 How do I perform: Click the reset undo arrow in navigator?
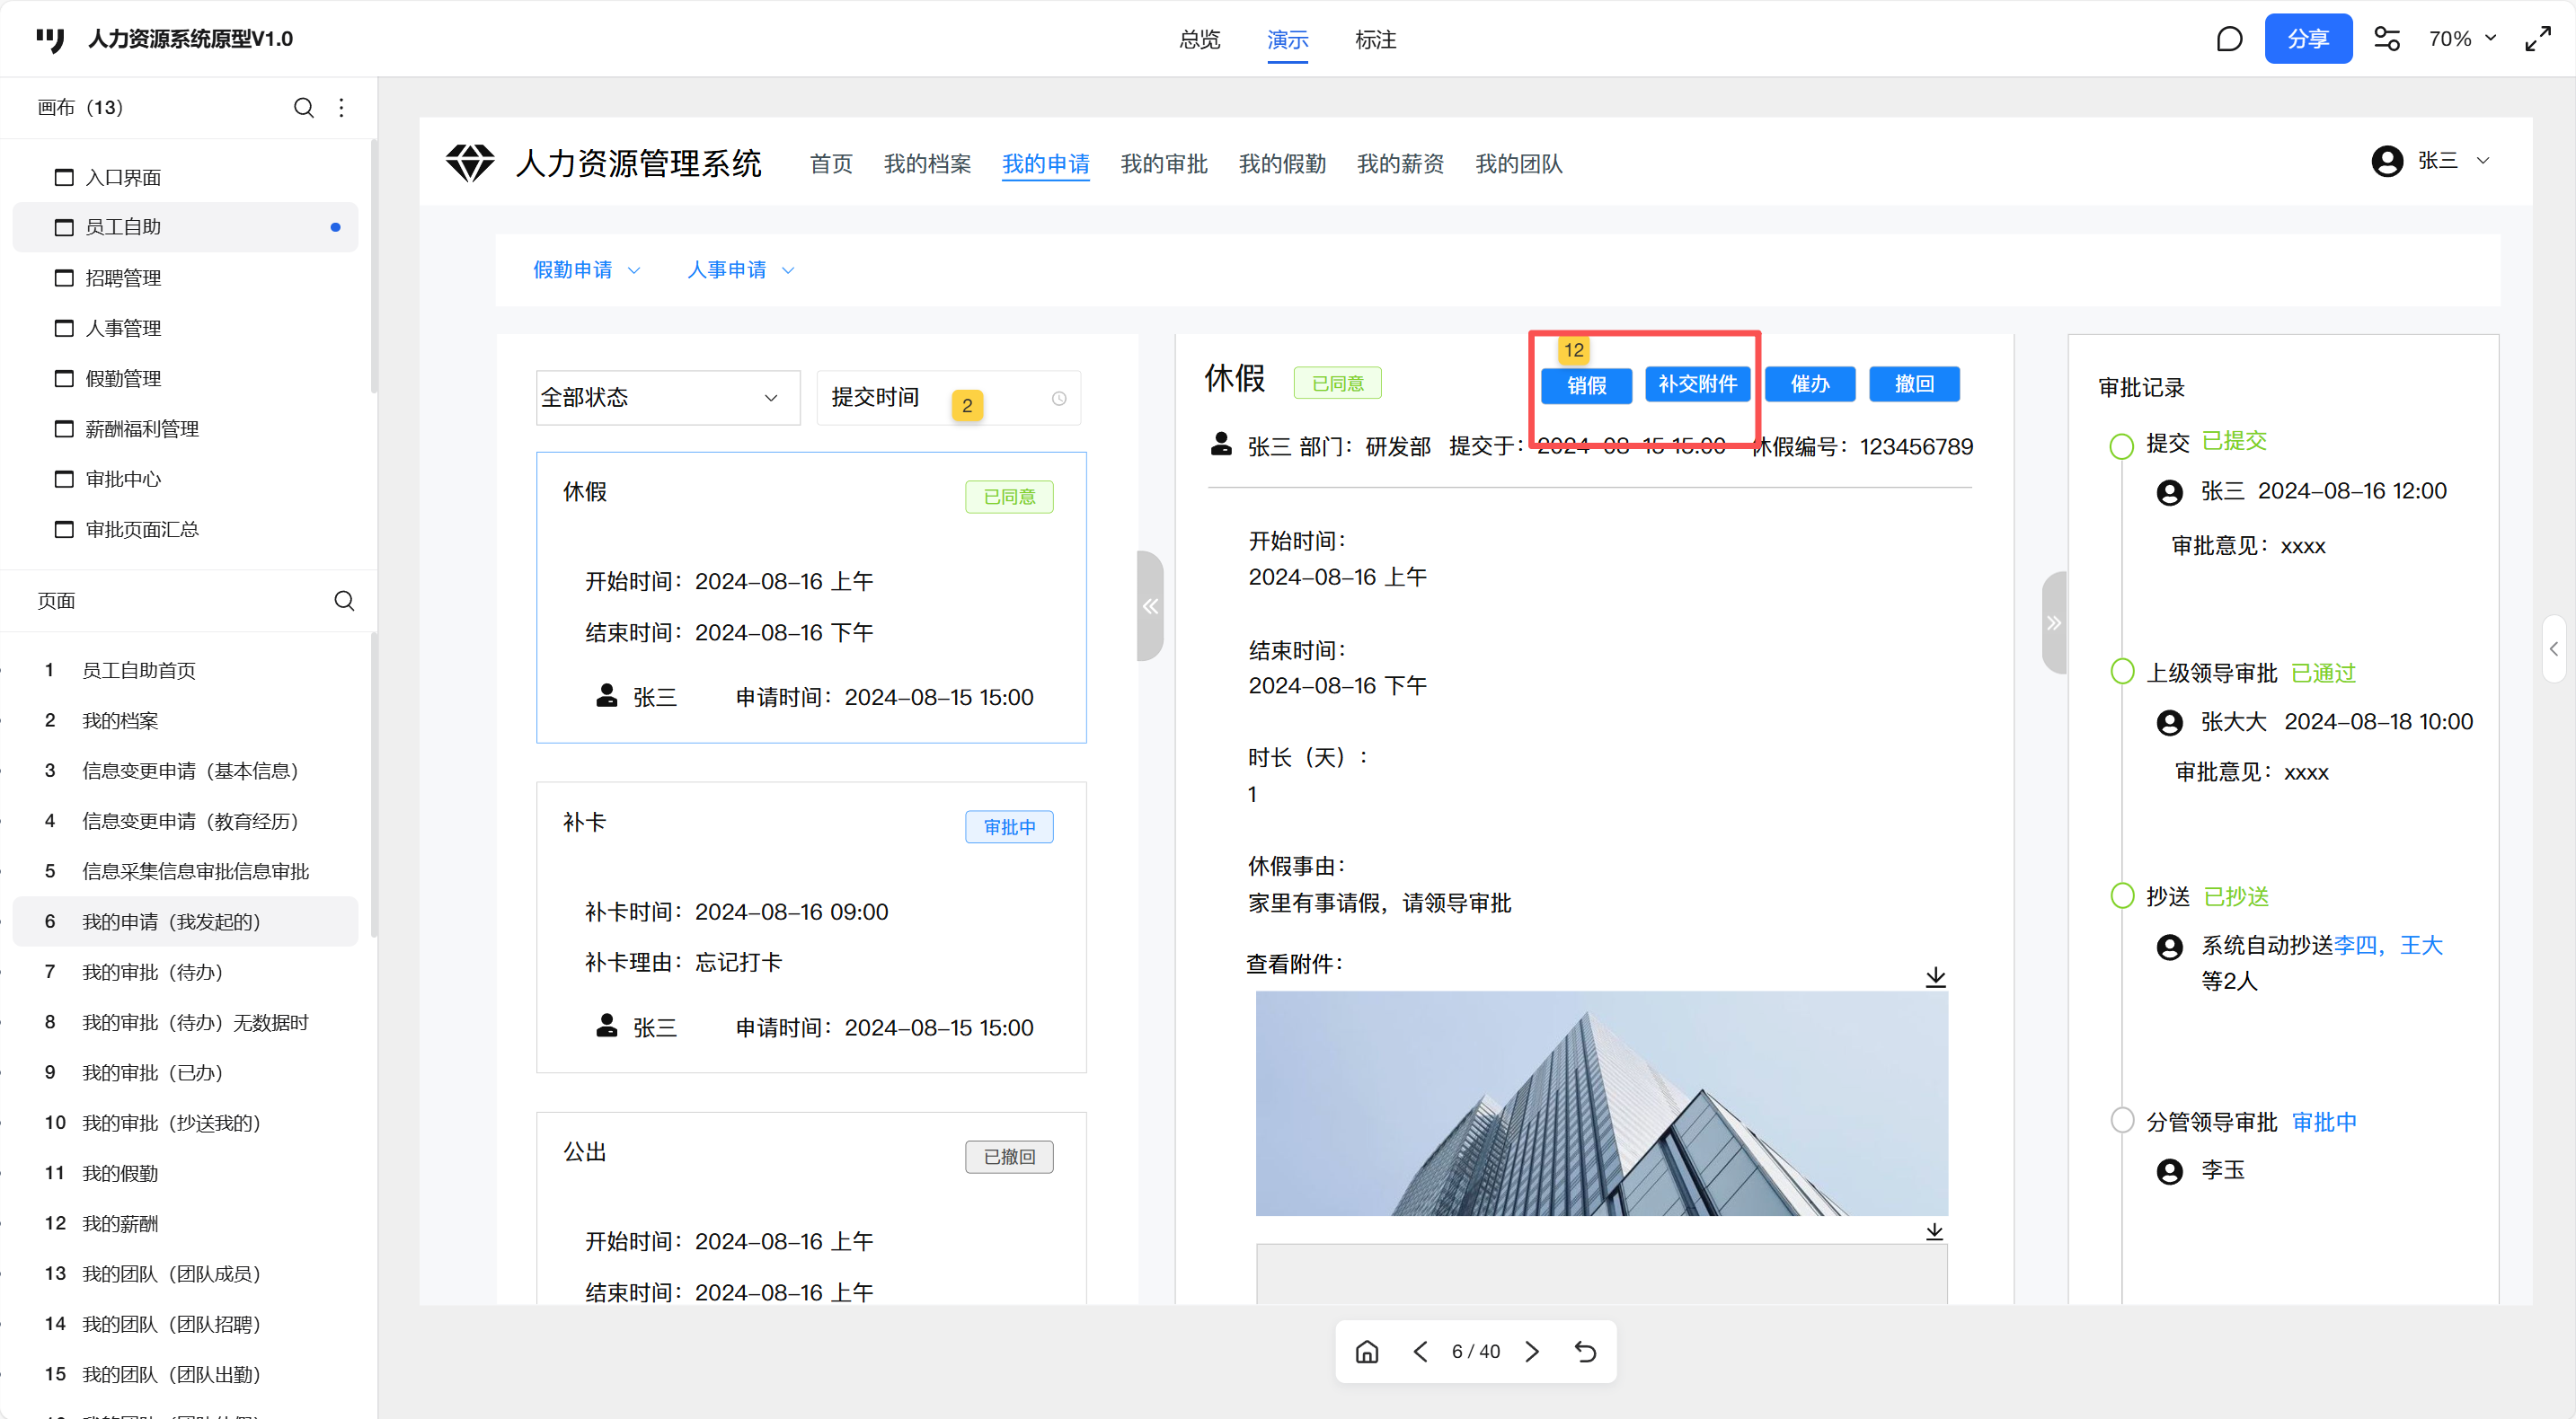(1585, 1351)
